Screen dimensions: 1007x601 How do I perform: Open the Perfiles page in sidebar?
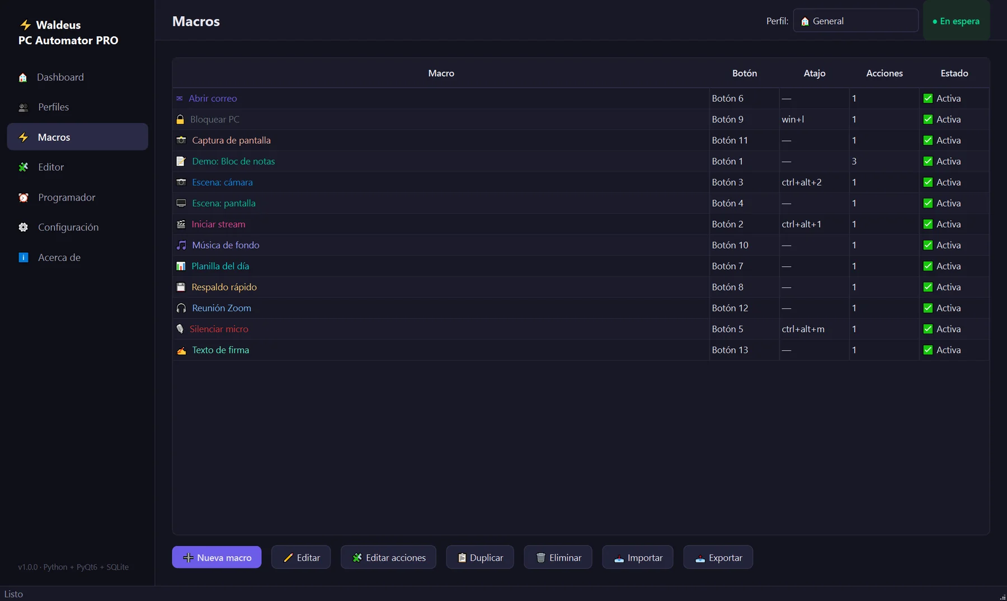click(77, 107)
